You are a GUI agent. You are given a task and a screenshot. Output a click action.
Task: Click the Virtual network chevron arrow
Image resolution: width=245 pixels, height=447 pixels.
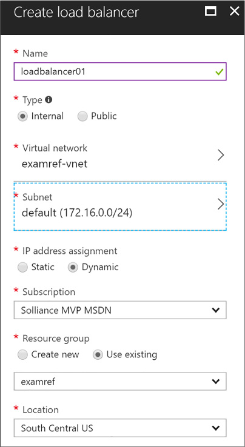coord(221,156)
